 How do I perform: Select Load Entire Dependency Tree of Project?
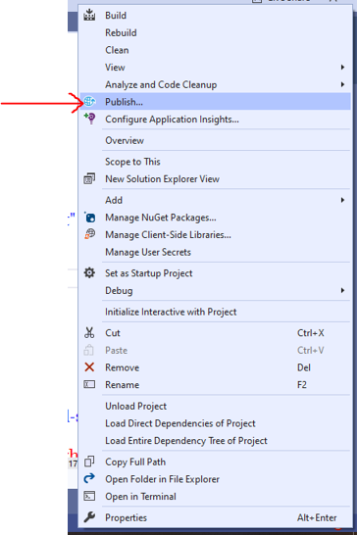point(215,441)
